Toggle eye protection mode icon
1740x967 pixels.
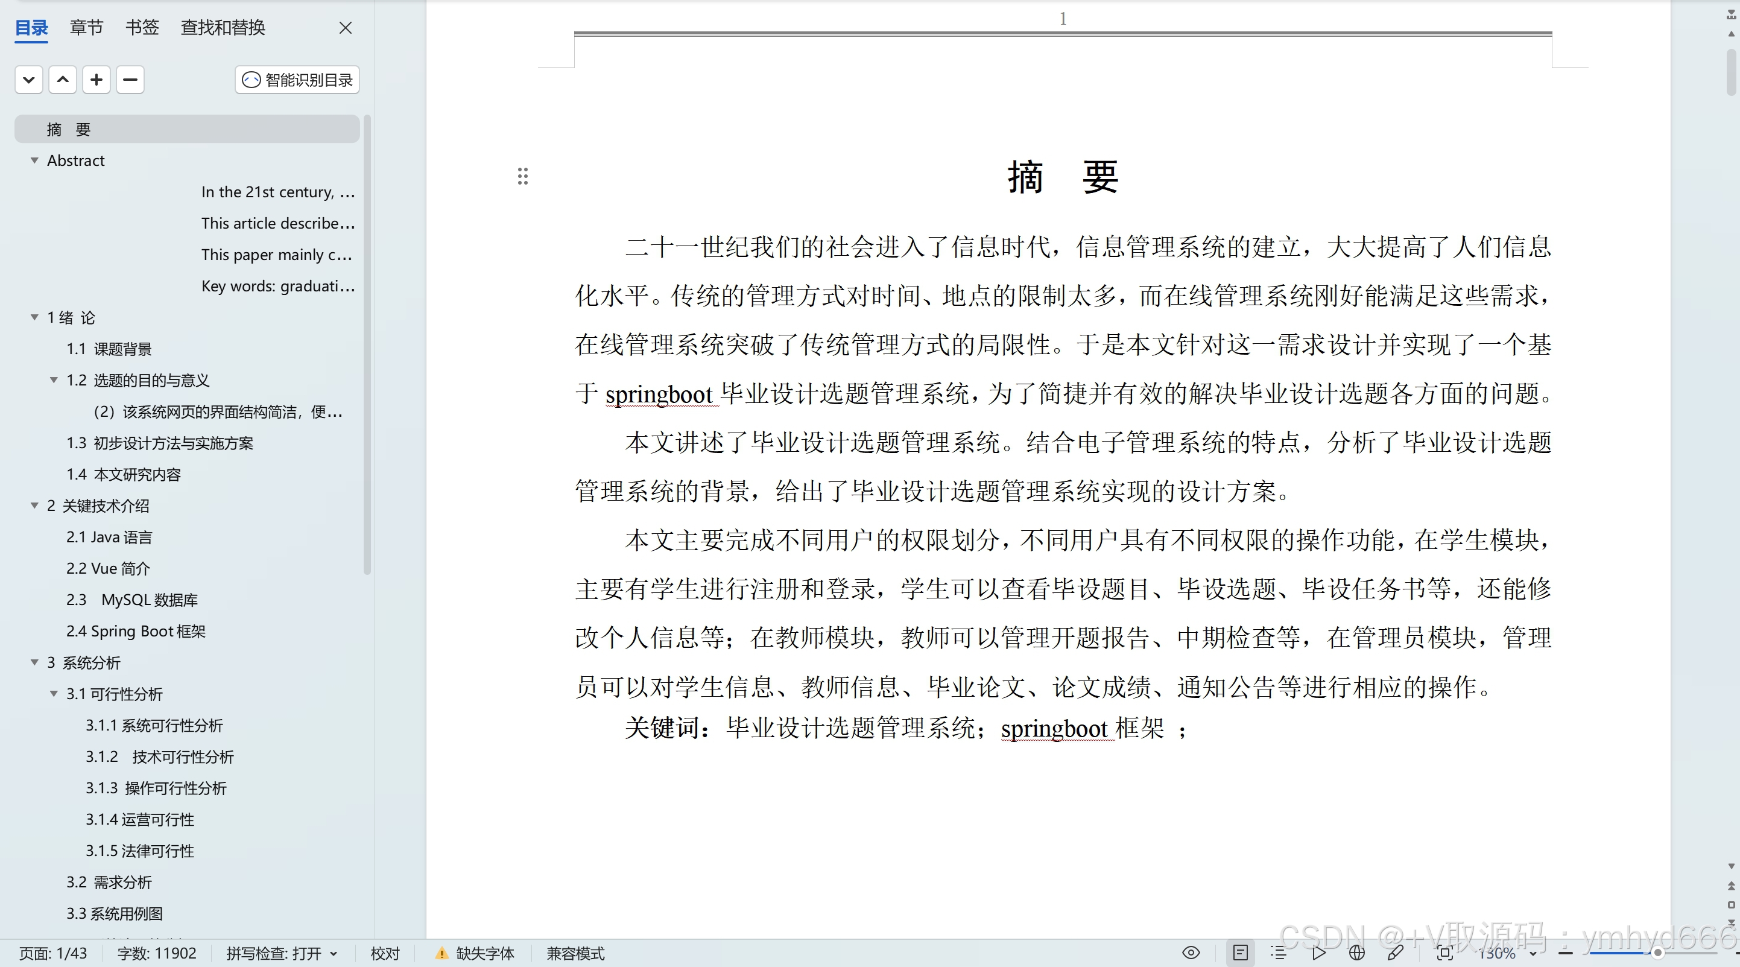1191,953
